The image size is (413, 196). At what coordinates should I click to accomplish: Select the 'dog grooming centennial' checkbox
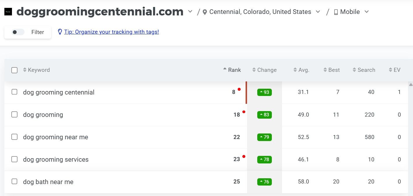click(x=14, y=92)
